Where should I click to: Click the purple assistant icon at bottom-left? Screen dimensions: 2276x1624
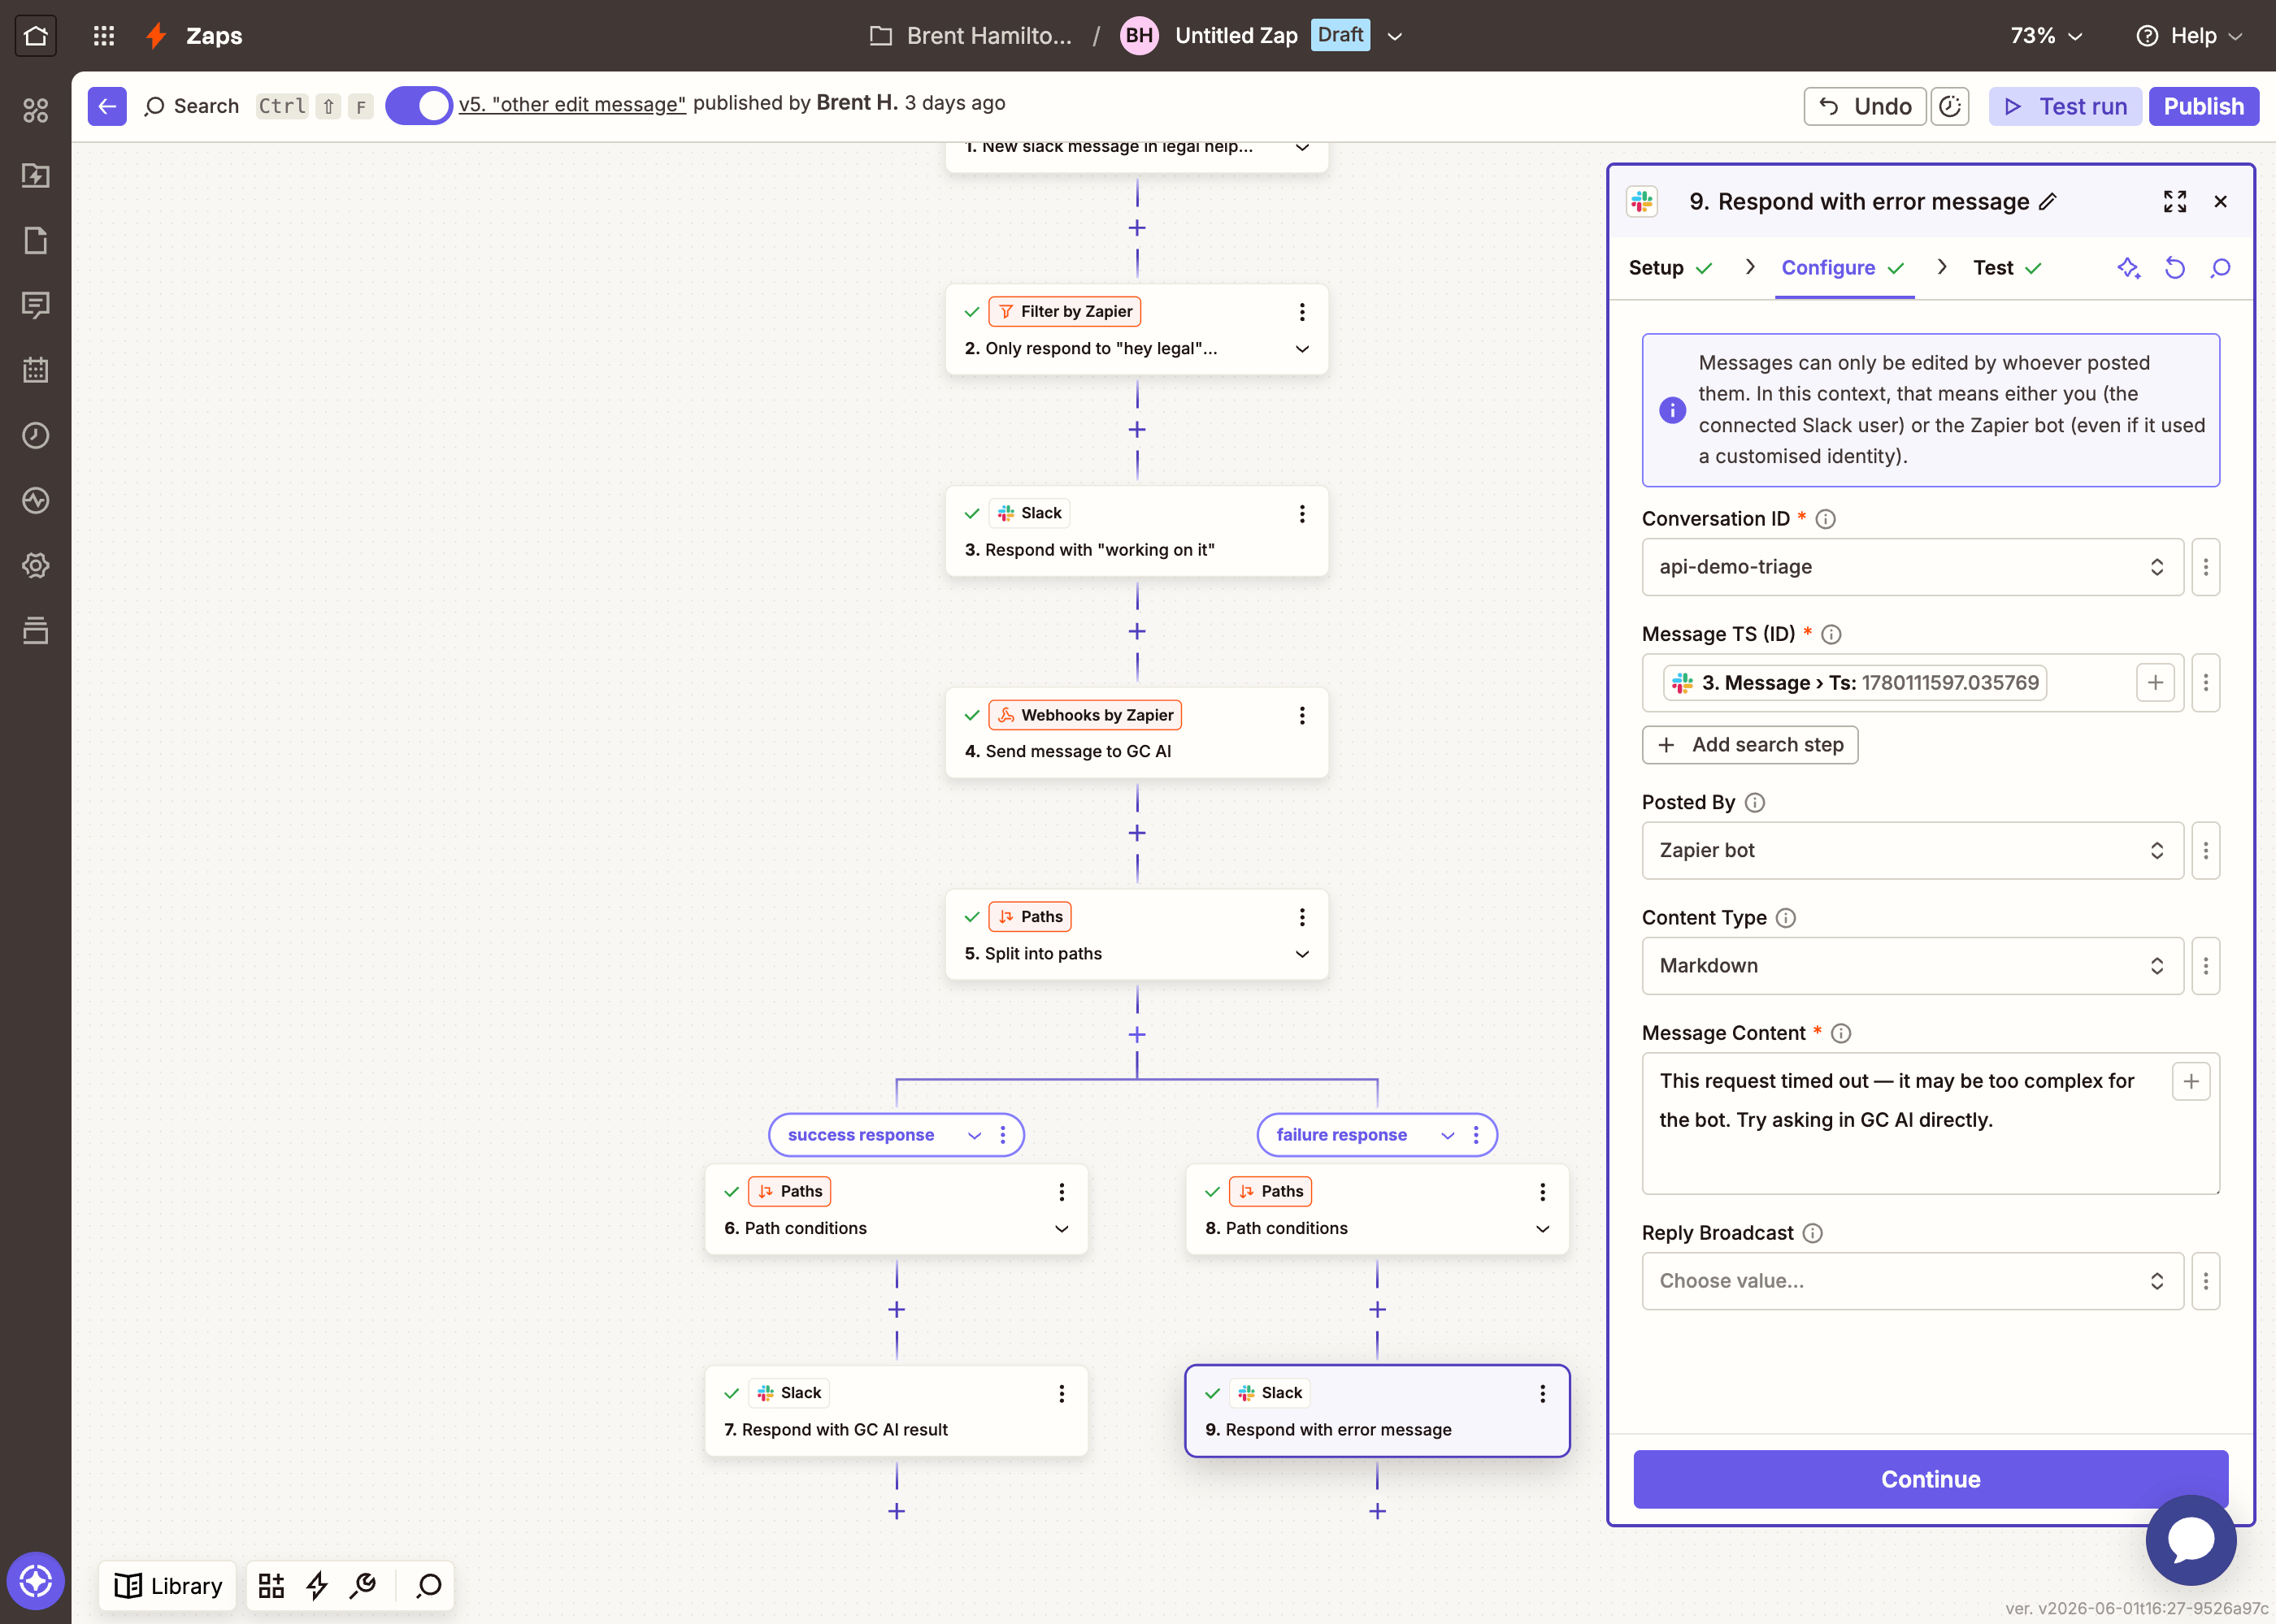tap(36, 1581)
